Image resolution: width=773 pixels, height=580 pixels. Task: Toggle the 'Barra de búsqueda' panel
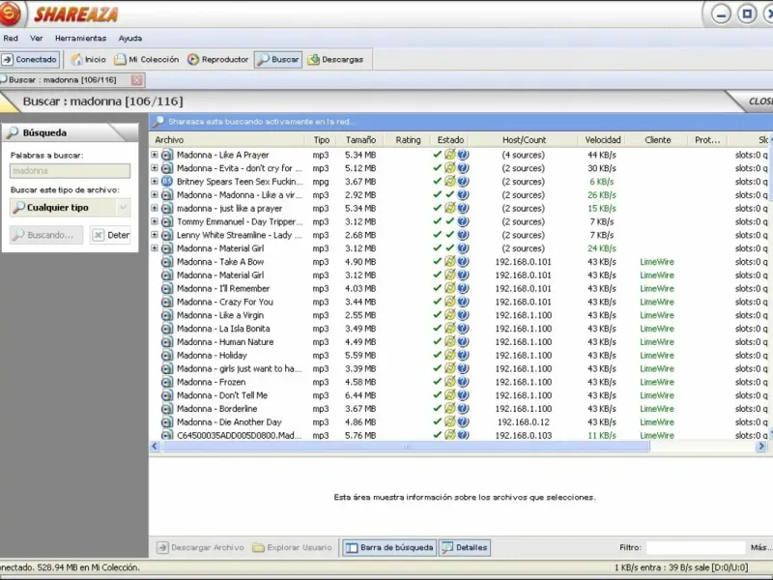coord(389,548)
